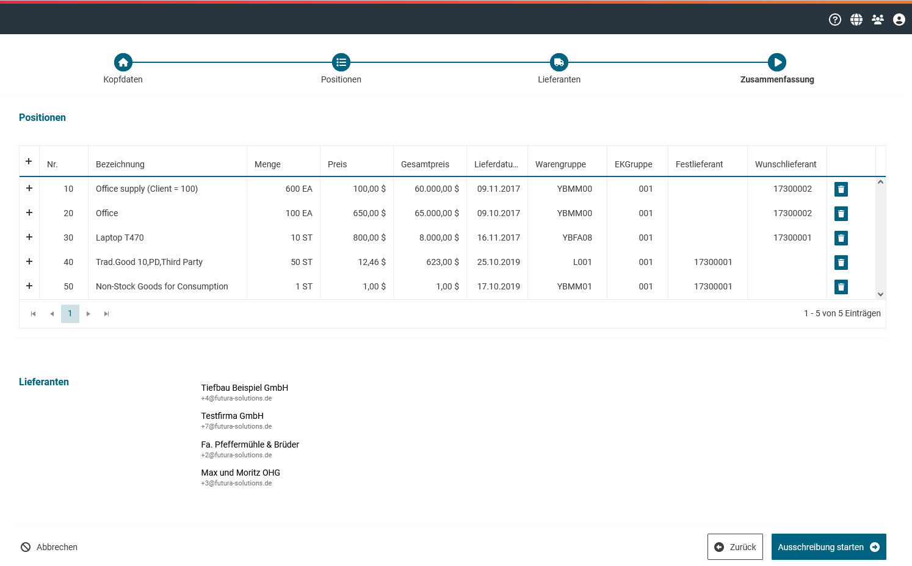Screen dimensions: 912x566
Task: Click Warengruppe value L001
Action: (x=582, y=262)
